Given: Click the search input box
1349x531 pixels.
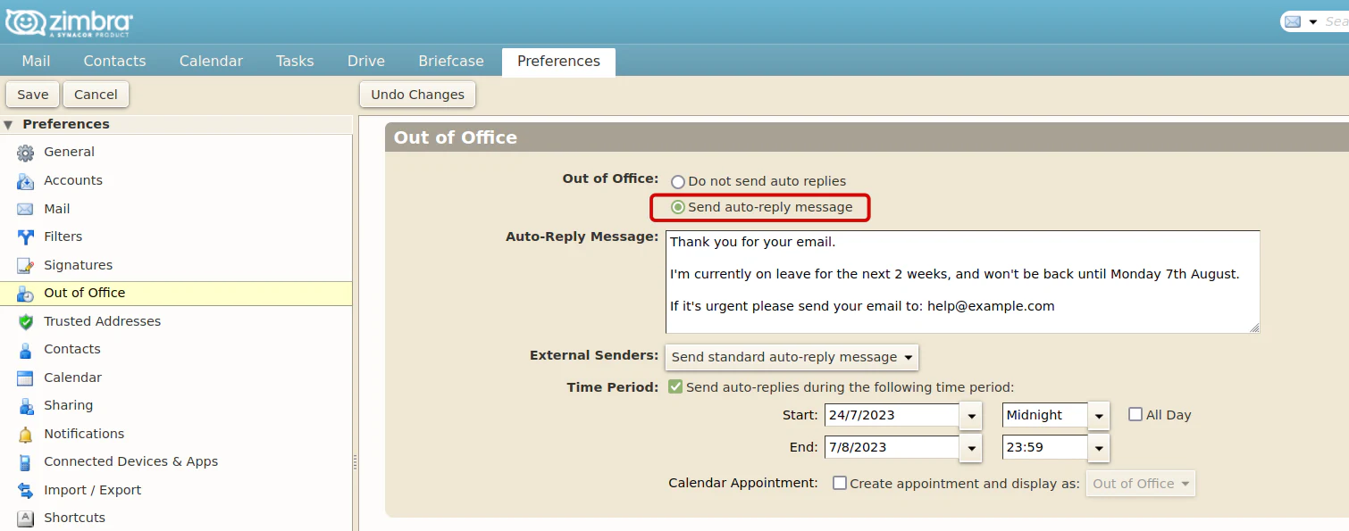Looking at the screenshot, I should click(1336, 21).
